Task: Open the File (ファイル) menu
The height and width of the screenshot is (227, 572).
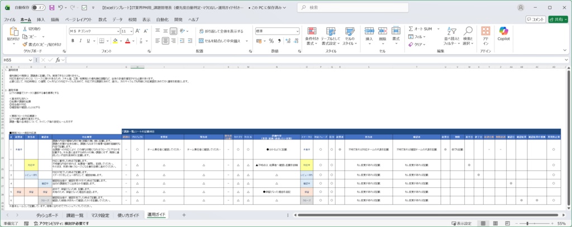Action: 9,20
